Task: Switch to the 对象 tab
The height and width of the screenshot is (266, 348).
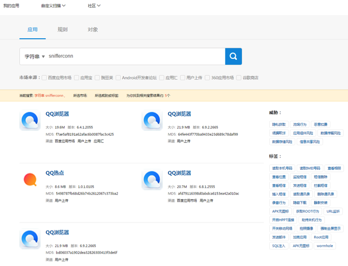Action: pyautogui.click(x=93, y=29)
